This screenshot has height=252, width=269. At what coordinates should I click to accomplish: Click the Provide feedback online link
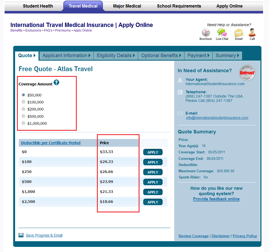pos(216,199)
